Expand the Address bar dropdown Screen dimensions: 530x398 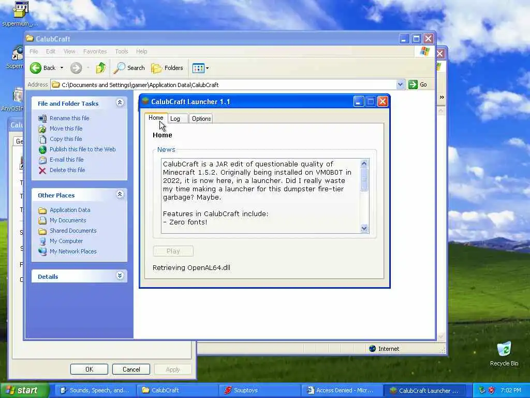(x=400, y=84)
